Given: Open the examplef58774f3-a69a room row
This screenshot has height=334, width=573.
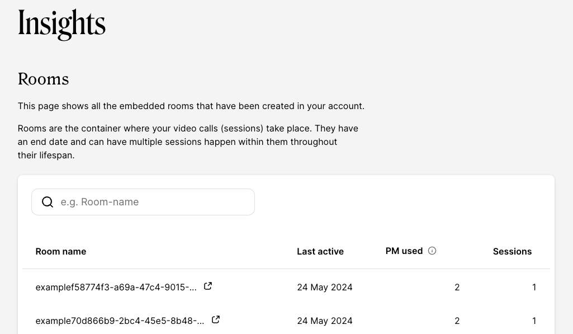Looking at the screenshot, I should (116, 287).
